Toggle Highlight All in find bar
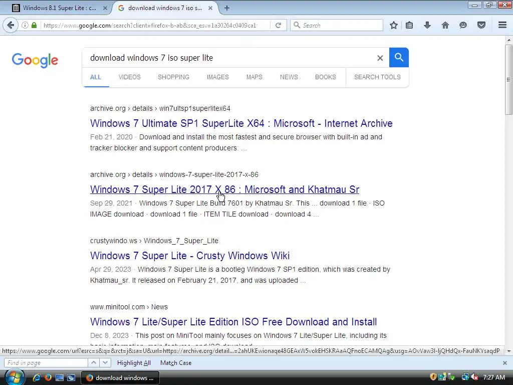Viewport: 513px width, 385px height. pos(134,363)
